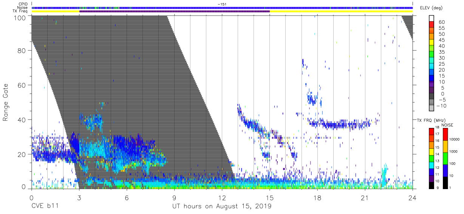Click the 'UT hours on August 15, 2019' axis title
The height and width of the screenshot is (214, 464).
(x=222, y=206)
